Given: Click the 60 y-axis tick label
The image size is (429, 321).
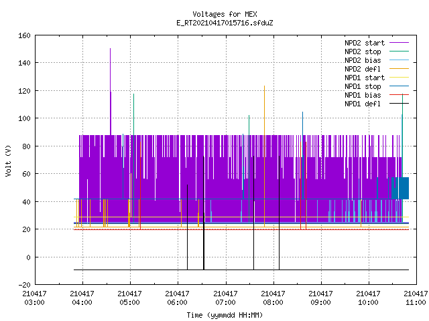Looking at the screenshot, I should tap(26, 174).
